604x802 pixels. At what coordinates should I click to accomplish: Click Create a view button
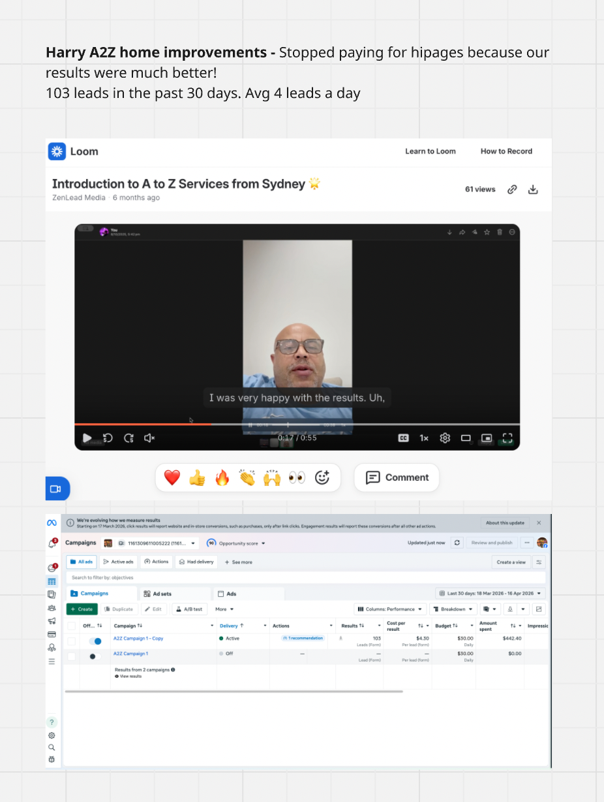pyautogui.click(x=511, y=562)
